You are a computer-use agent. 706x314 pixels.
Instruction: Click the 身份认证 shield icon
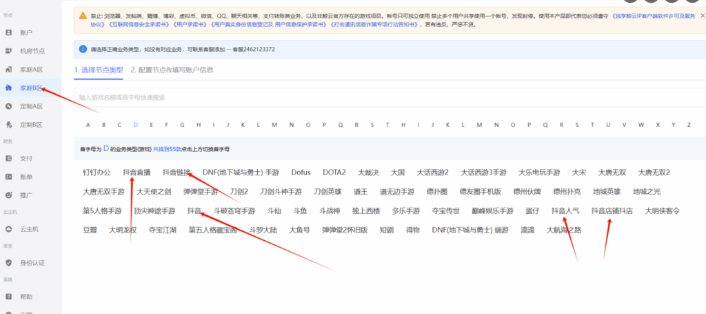point(8,263)
